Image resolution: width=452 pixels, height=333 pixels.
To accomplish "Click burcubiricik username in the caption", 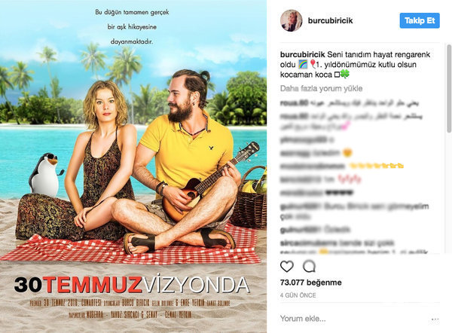I will click(x=302, y=54).
